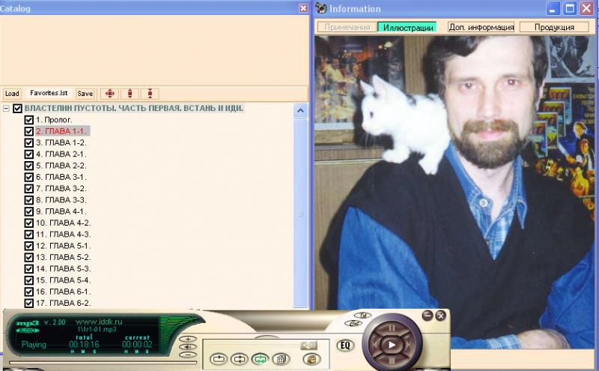599x371 pixels.
Task: Open the 'Доп. информация' tab
Action: 481,27
